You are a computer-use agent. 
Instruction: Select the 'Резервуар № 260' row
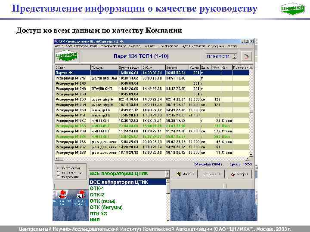[x=152, y=110]
